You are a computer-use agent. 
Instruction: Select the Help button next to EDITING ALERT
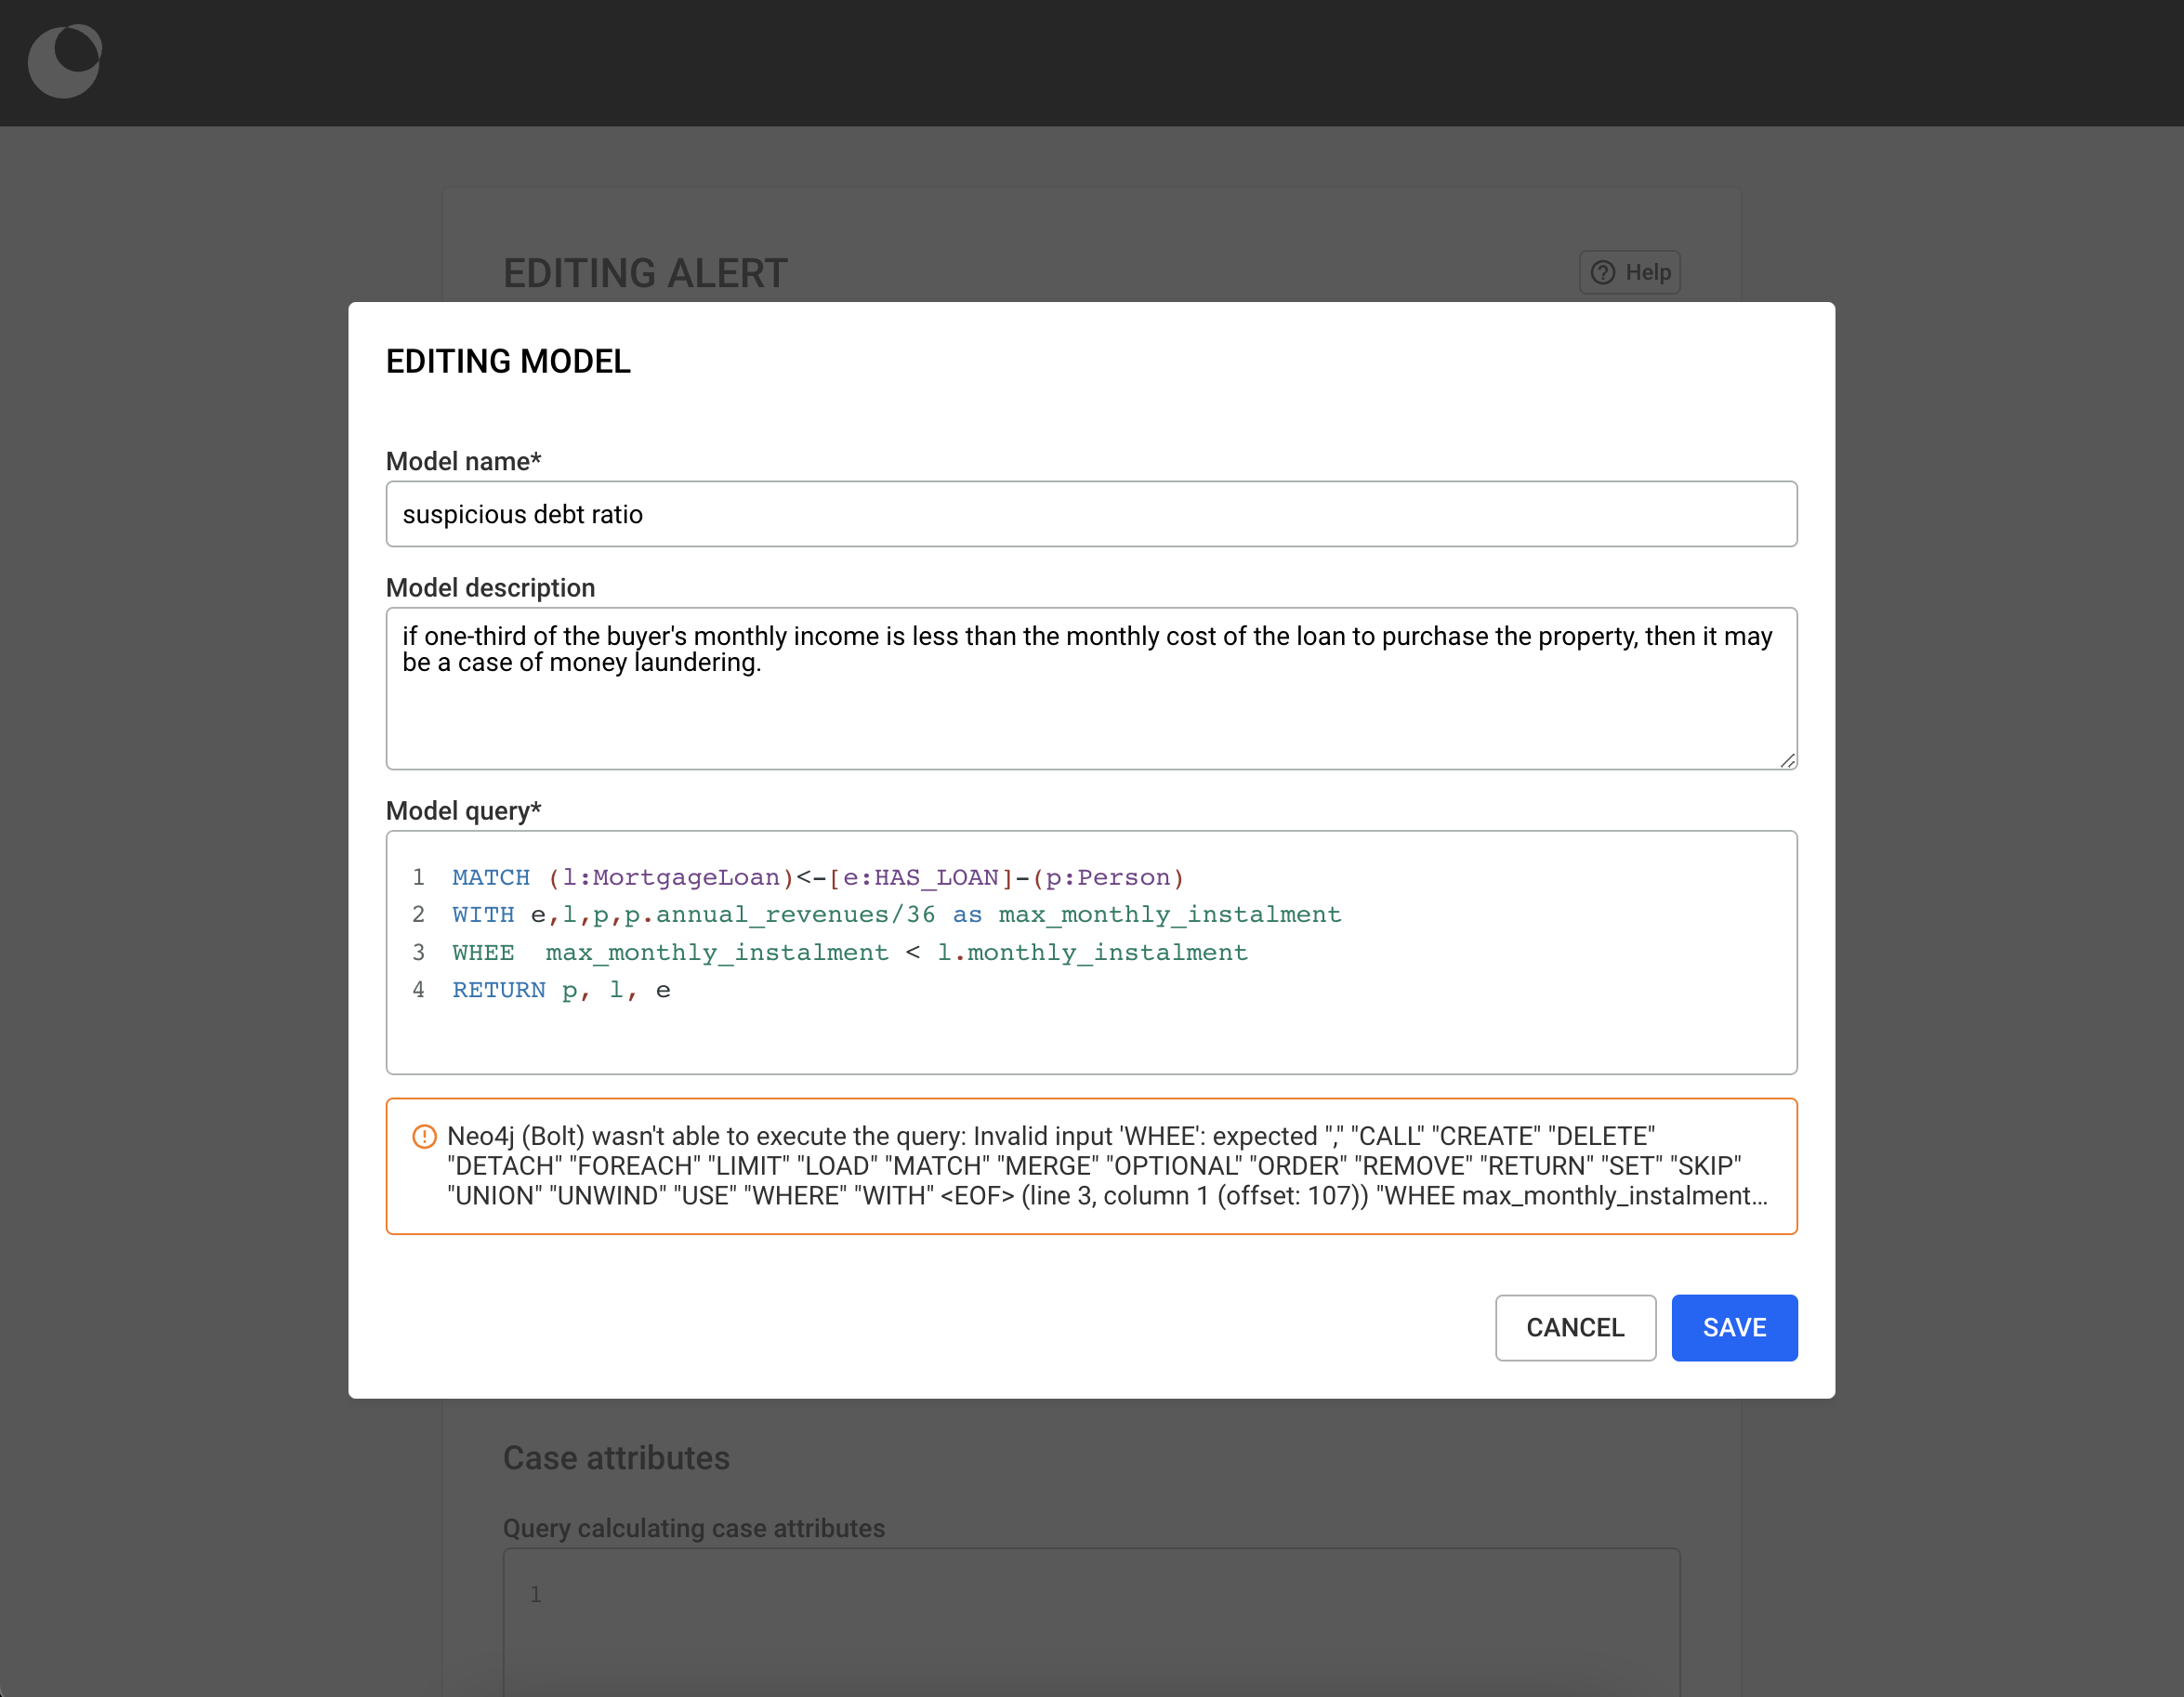click(1629, 272)
